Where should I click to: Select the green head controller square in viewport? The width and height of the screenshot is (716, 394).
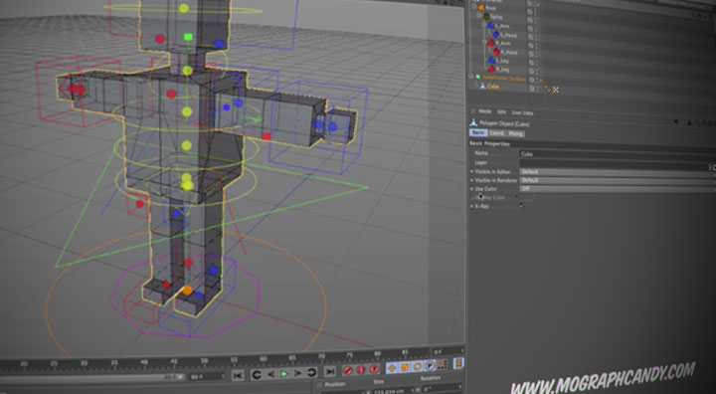tap(188, 37)
